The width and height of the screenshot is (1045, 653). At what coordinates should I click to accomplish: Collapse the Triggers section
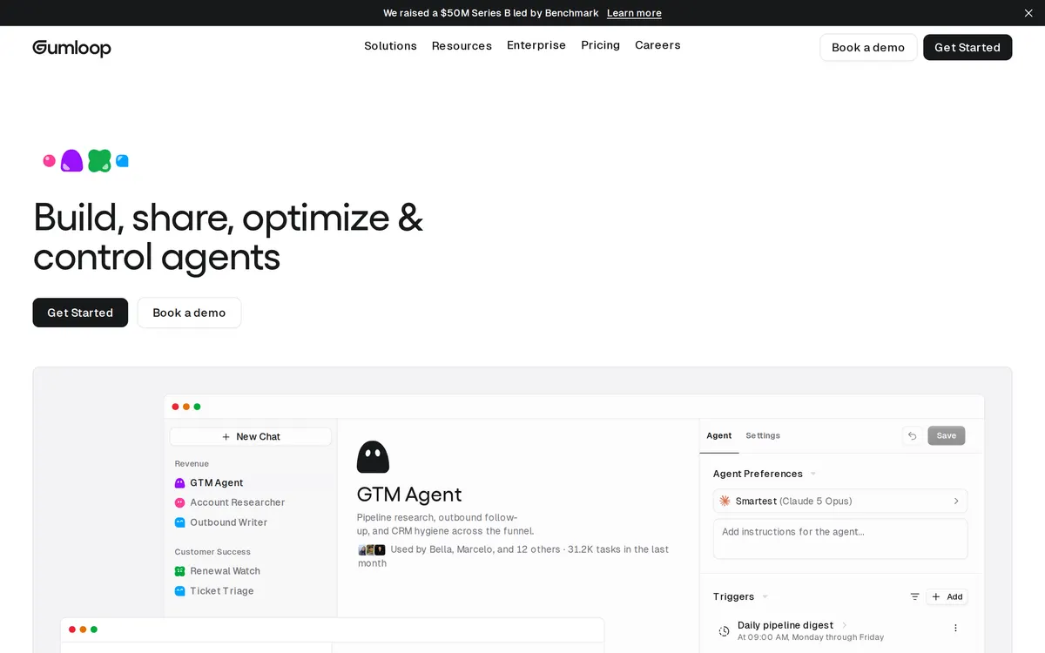pyautogui.click(x=765, y=596)
